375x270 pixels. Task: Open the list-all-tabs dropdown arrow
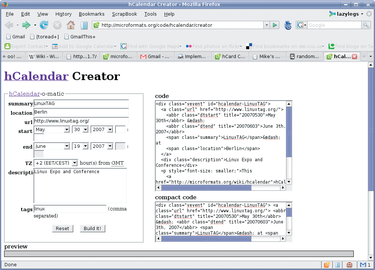click(371, 57)
